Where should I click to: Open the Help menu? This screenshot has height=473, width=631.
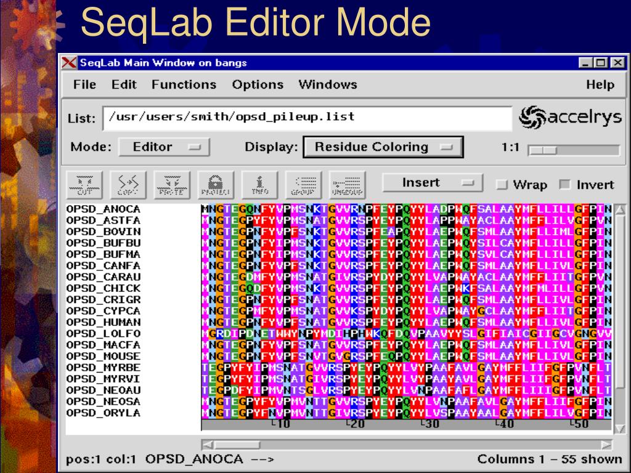pos(600,84)
